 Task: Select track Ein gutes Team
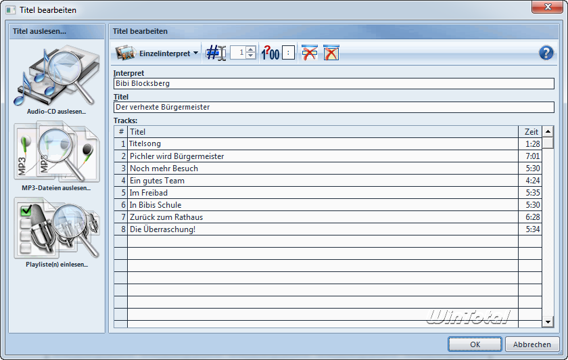tap(323, 181)
